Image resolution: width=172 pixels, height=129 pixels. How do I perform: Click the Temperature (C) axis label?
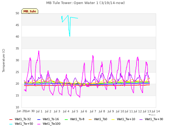click(3, 60)
